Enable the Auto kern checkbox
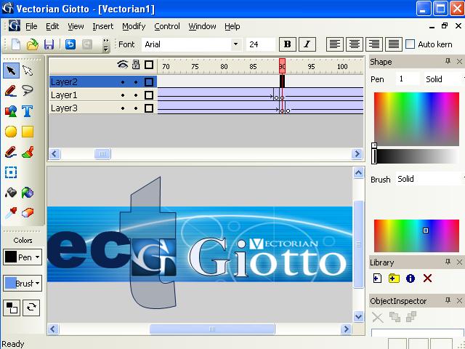This screenshot has width=465, height=349. [x=410, y=44]
